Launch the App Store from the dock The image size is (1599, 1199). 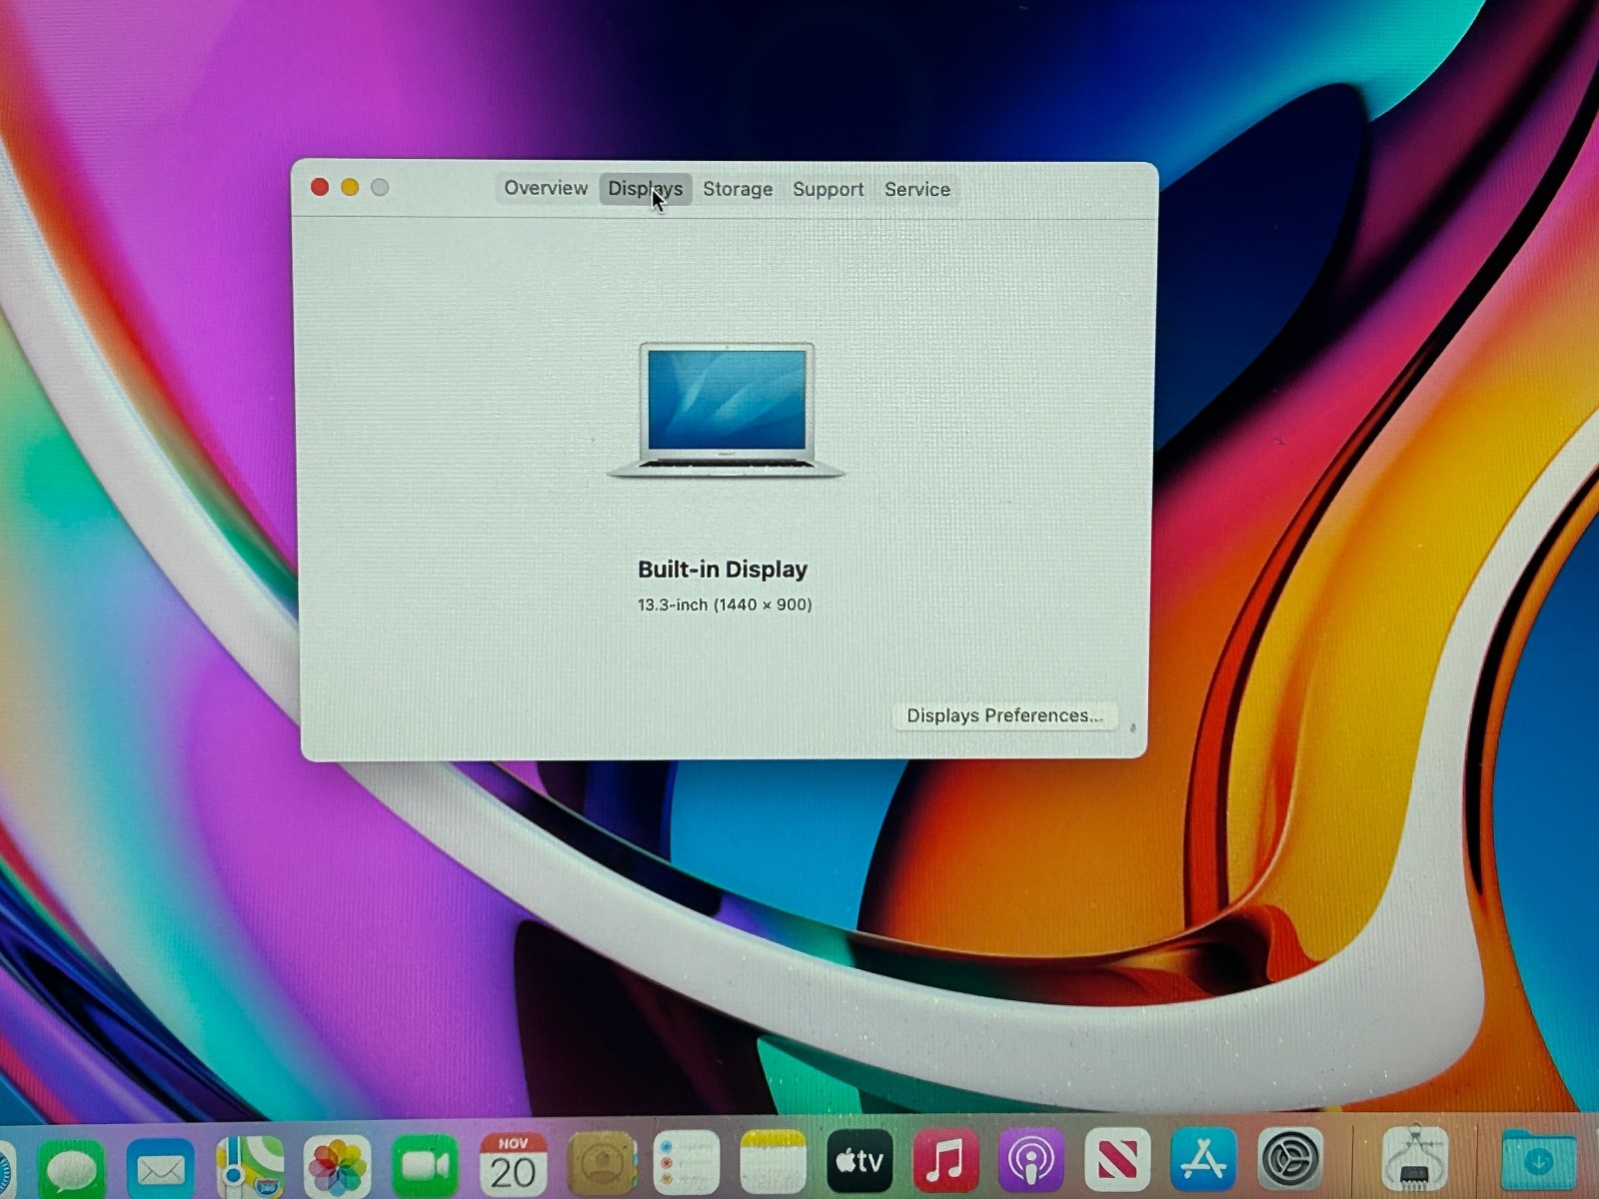(x=1203, y=1161)
